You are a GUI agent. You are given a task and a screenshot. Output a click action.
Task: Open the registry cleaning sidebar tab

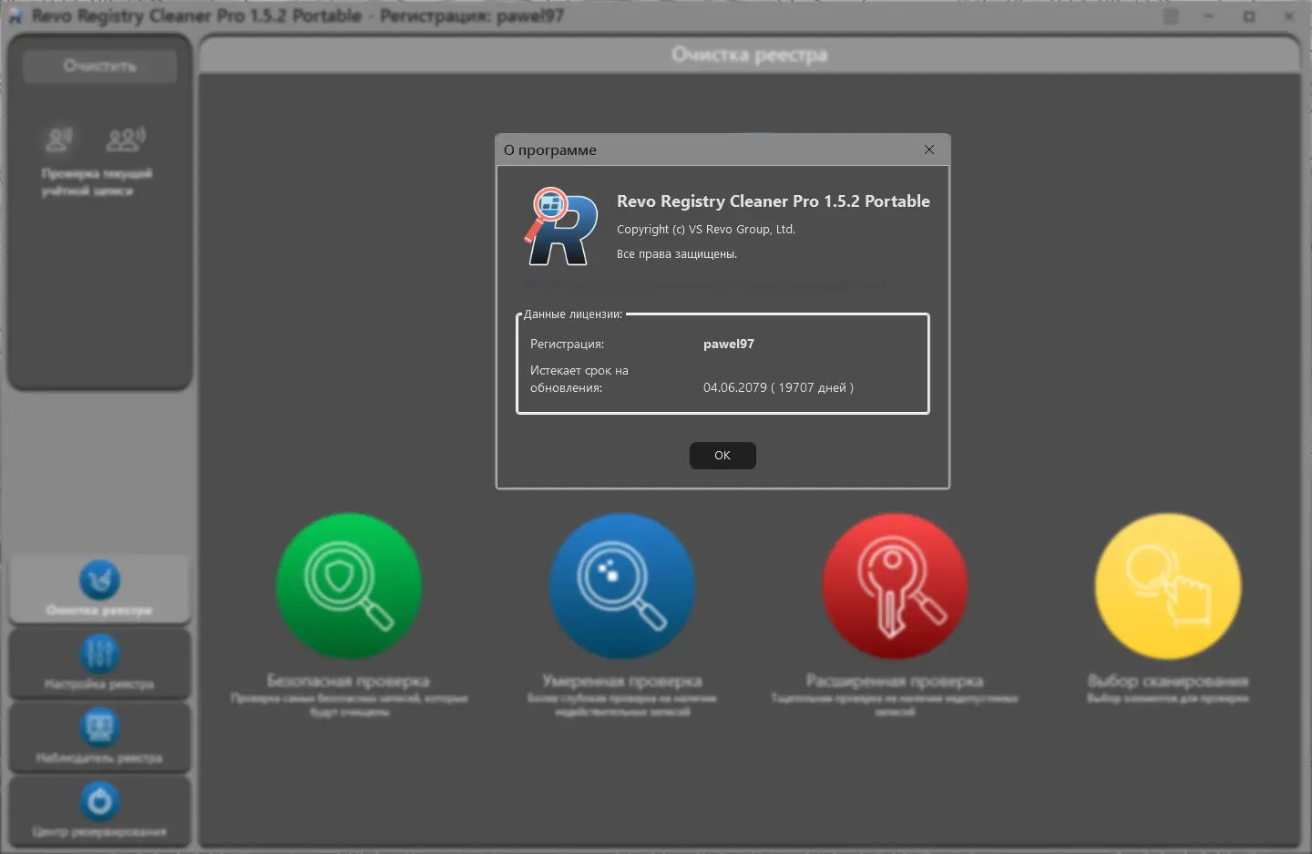(x=100, y=589)
